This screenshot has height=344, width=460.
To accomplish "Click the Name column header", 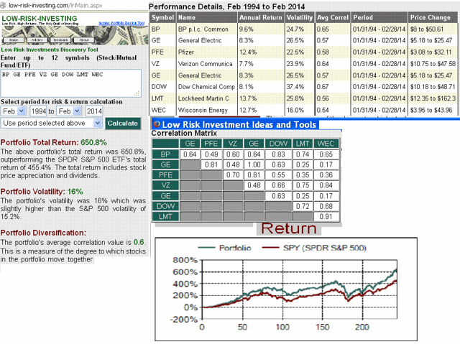I will click(x=207, y=17).
